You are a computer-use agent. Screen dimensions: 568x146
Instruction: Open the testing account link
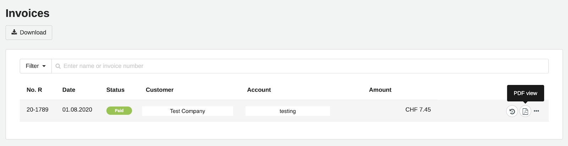pyautogui.click(x=288, y=111)
